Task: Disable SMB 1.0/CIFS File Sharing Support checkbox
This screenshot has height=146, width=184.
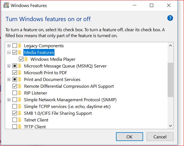Action: pyautogui.click(x=15, y=113)
